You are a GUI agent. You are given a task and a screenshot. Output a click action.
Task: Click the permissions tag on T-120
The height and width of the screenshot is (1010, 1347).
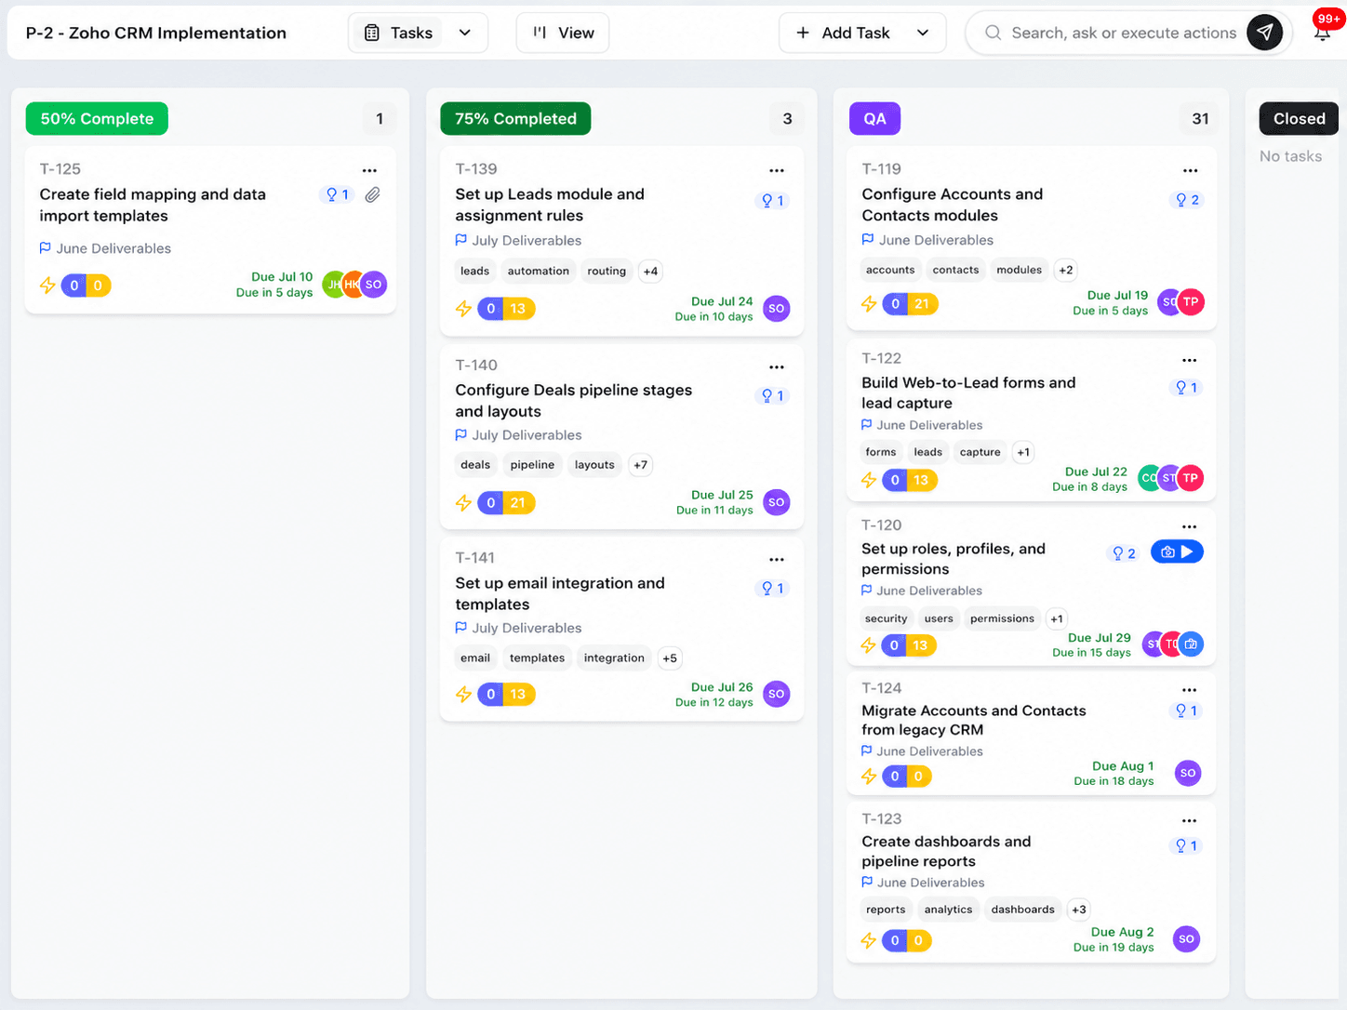click(1002, 618)
